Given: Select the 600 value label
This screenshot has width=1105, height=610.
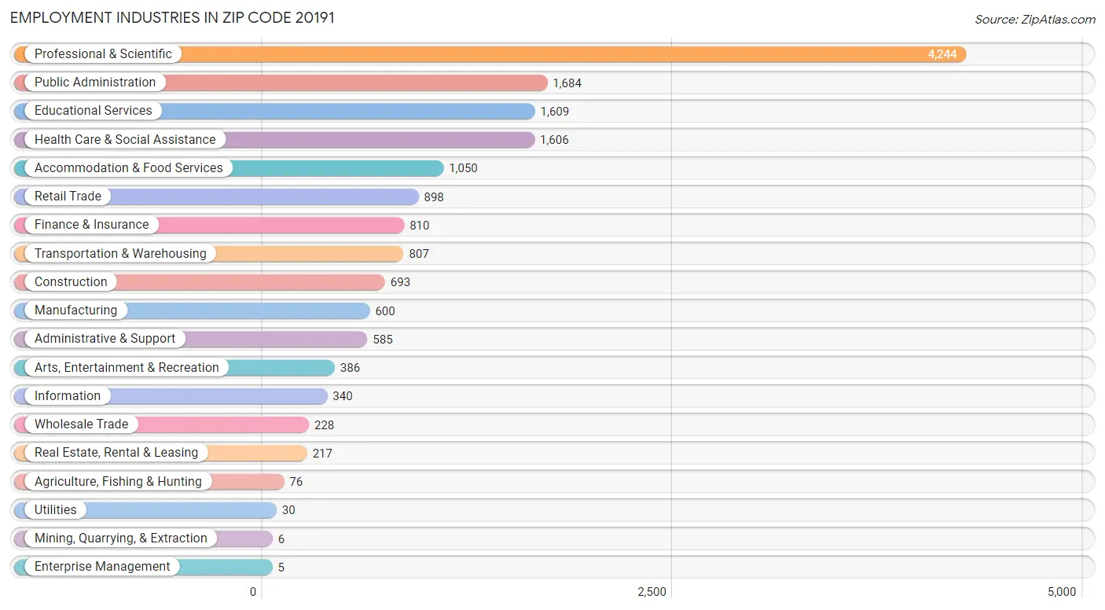Looking at the screenshot, I should [385, 311].
